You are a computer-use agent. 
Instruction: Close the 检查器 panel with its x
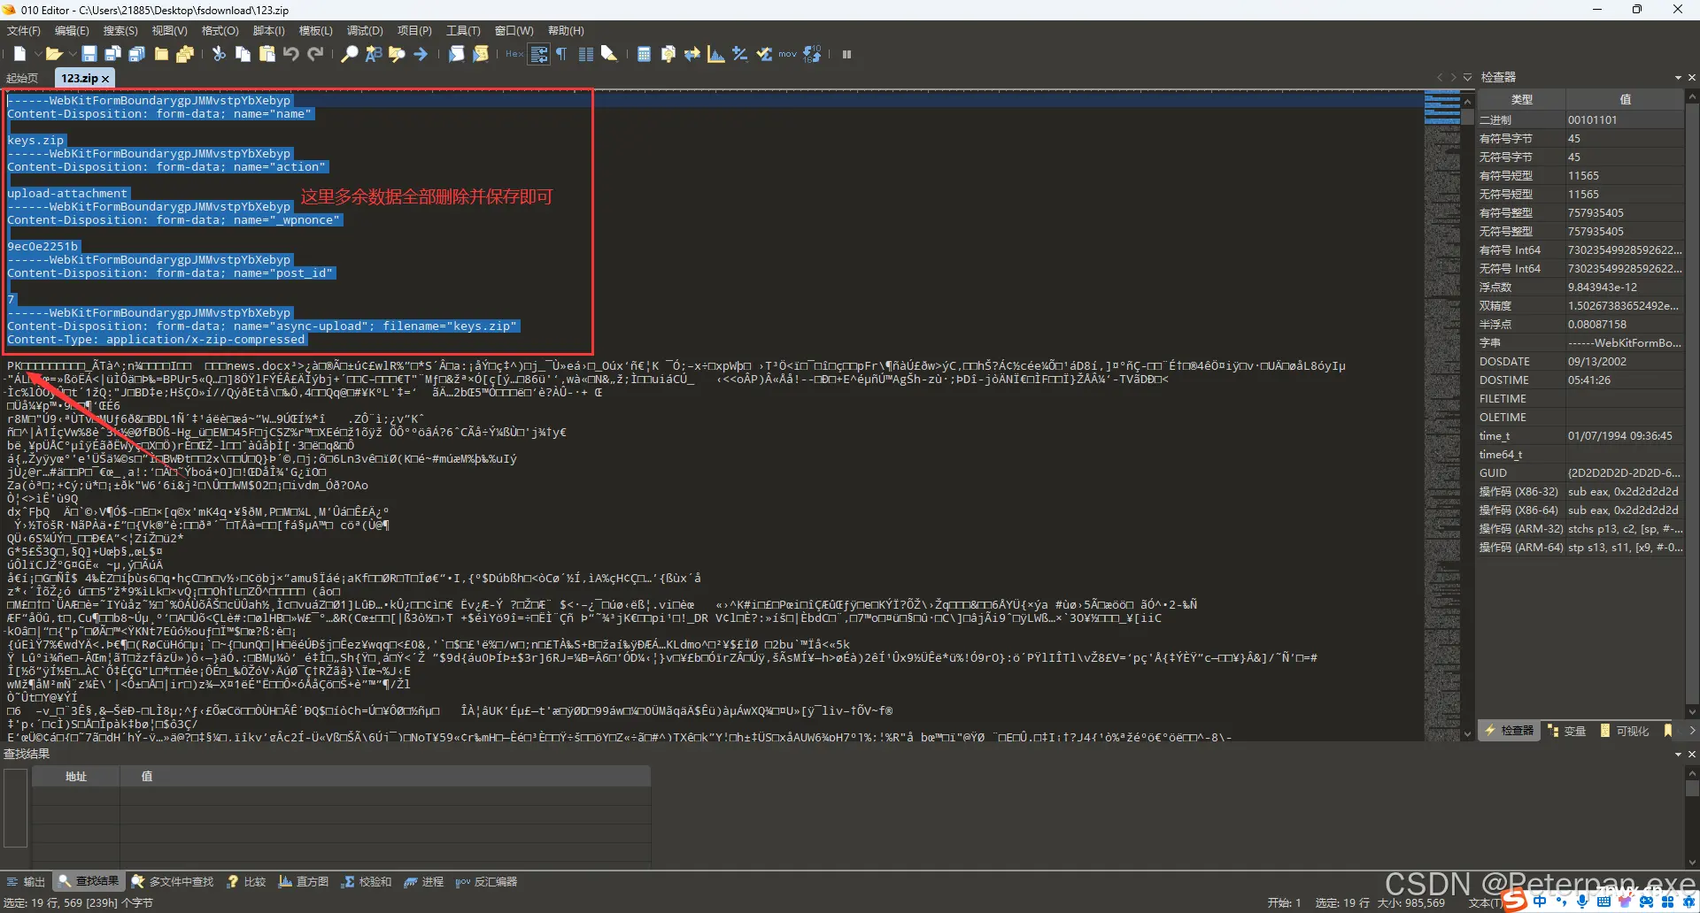[x=1691, y=77]
